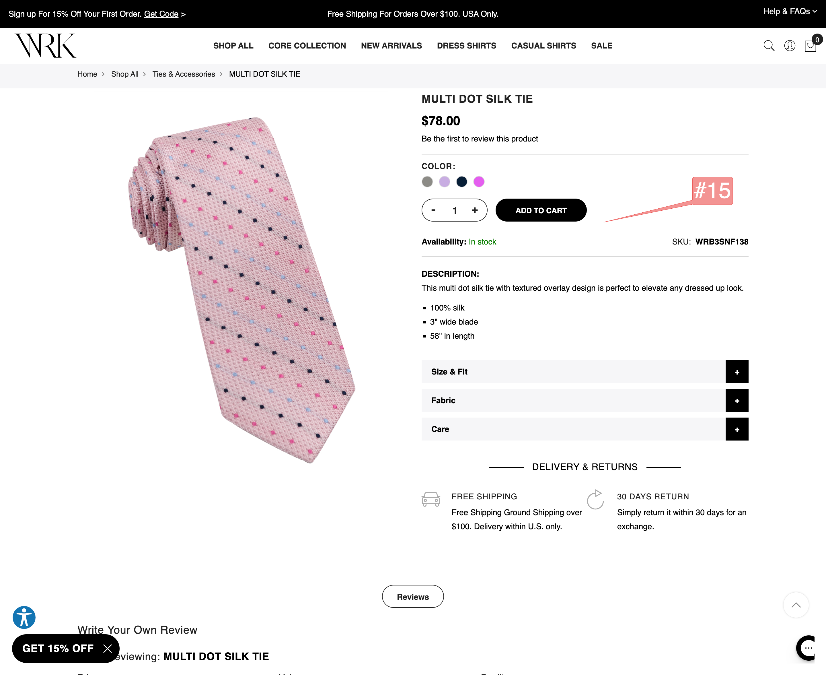The image size is (826, 675).
Task: Select the navy color swatch
Action: pyautogui.click(x=461, y=182)
